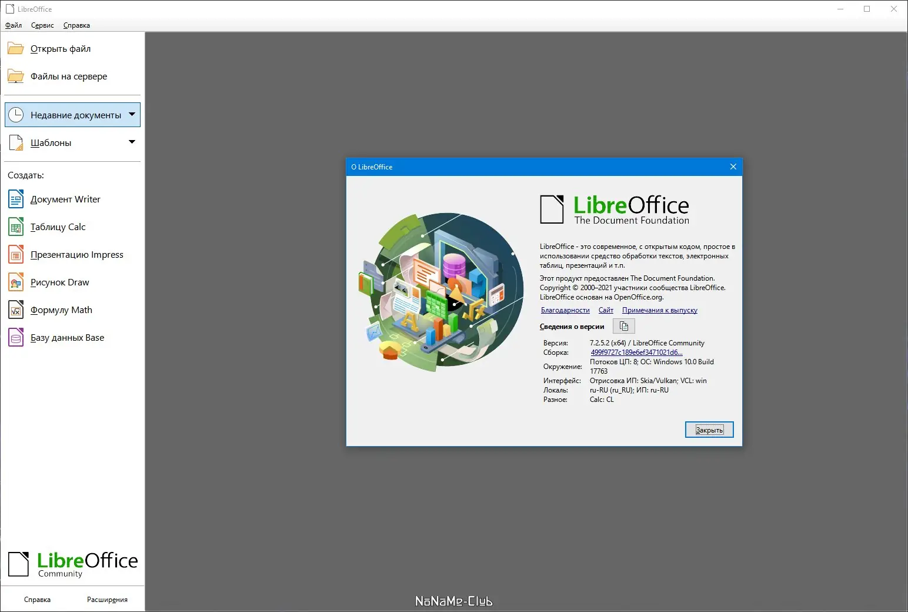This screenshot has height=612, width=908.
Task: Click the Open File folder icon
Action: pyautogui.click(x=15, y=48)
